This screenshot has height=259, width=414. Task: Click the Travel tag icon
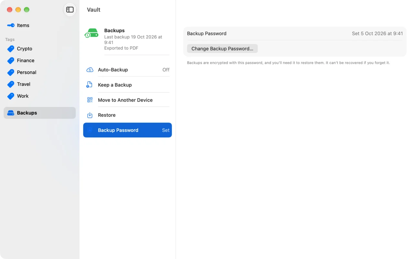11,84
